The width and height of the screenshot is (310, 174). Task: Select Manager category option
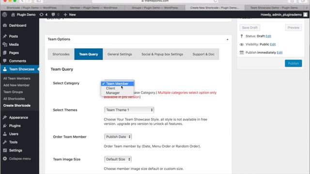tap(117, 93)
